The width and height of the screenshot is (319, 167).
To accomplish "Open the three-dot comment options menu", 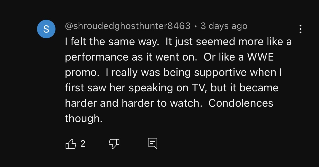I will pyautogui.click(x=300, y=29).
